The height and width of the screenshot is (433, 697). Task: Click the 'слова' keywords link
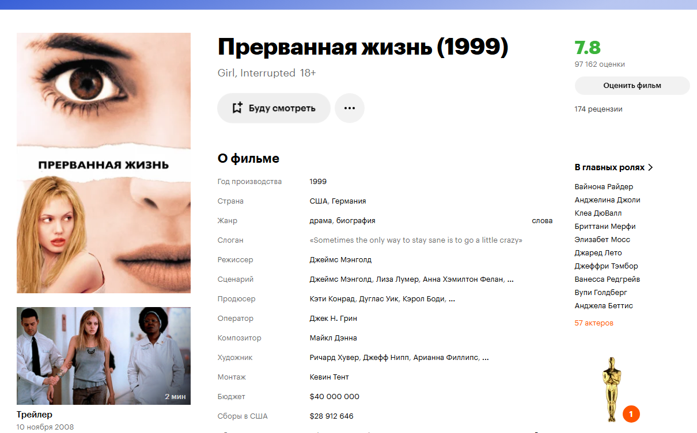[x=542, y=221]
